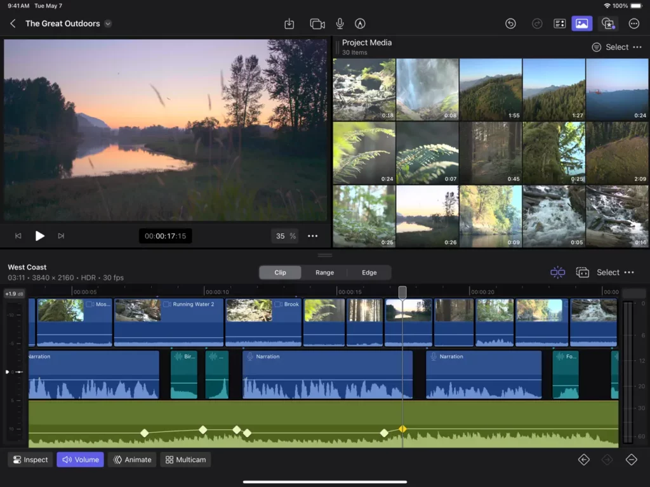Open the Project Media filter menu

point(595,46)
